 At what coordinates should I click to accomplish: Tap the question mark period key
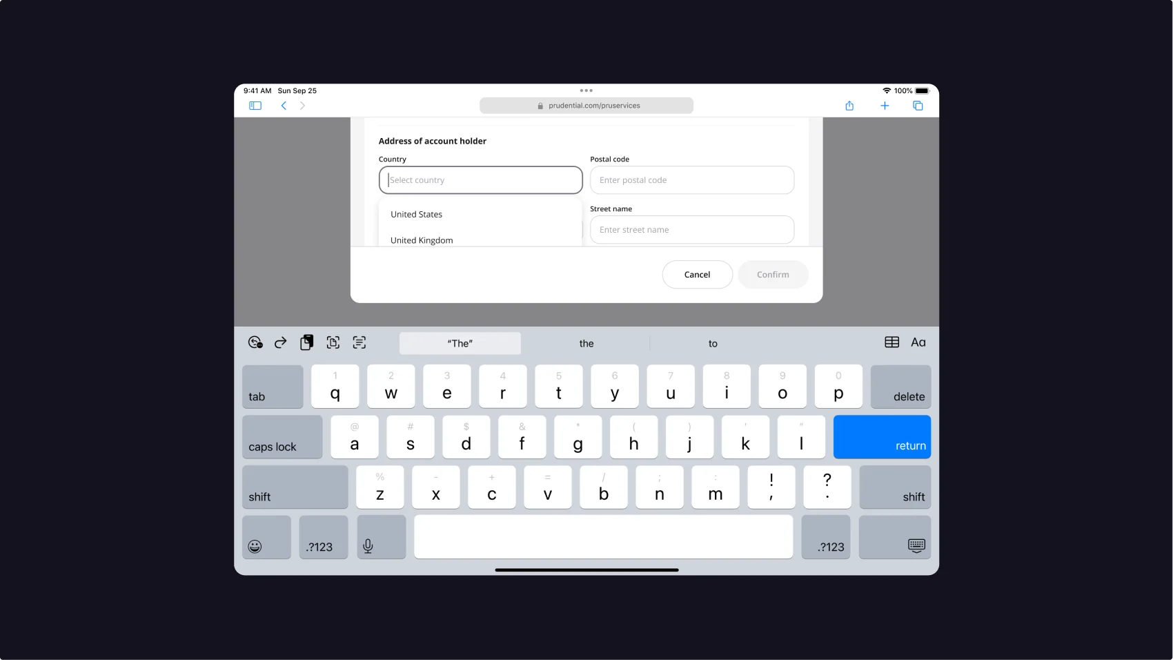click(827, 487)
